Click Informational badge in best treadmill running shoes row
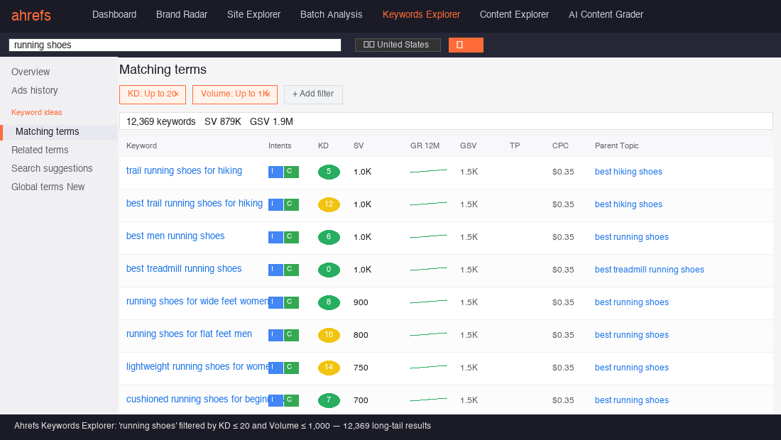The image size is (781, 440). pyautogui.click(x=275, y=270)
